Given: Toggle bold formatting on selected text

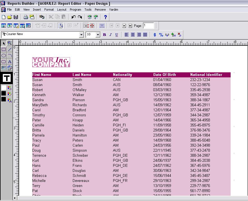Looking at the screenshot, I should [x=104, y=34].
